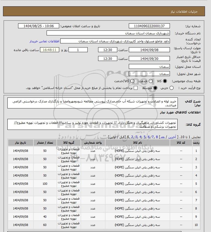
Task: Select the کالا radio button
Action: click(165, 81)
